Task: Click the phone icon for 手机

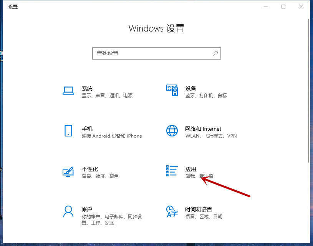Action: (x=68, y=131)
